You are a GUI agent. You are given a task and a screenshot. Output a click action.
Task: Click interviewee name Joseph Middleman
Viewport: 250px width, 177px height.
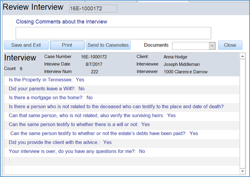point(181,64)
